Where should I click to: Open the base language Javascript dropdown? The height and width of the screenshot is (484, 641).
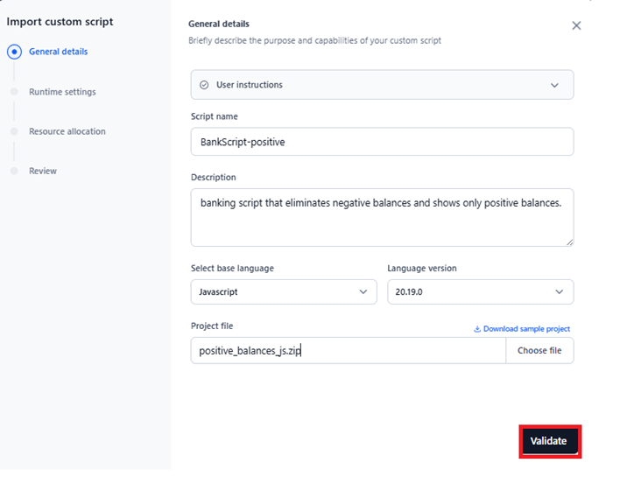pos(283,292)
